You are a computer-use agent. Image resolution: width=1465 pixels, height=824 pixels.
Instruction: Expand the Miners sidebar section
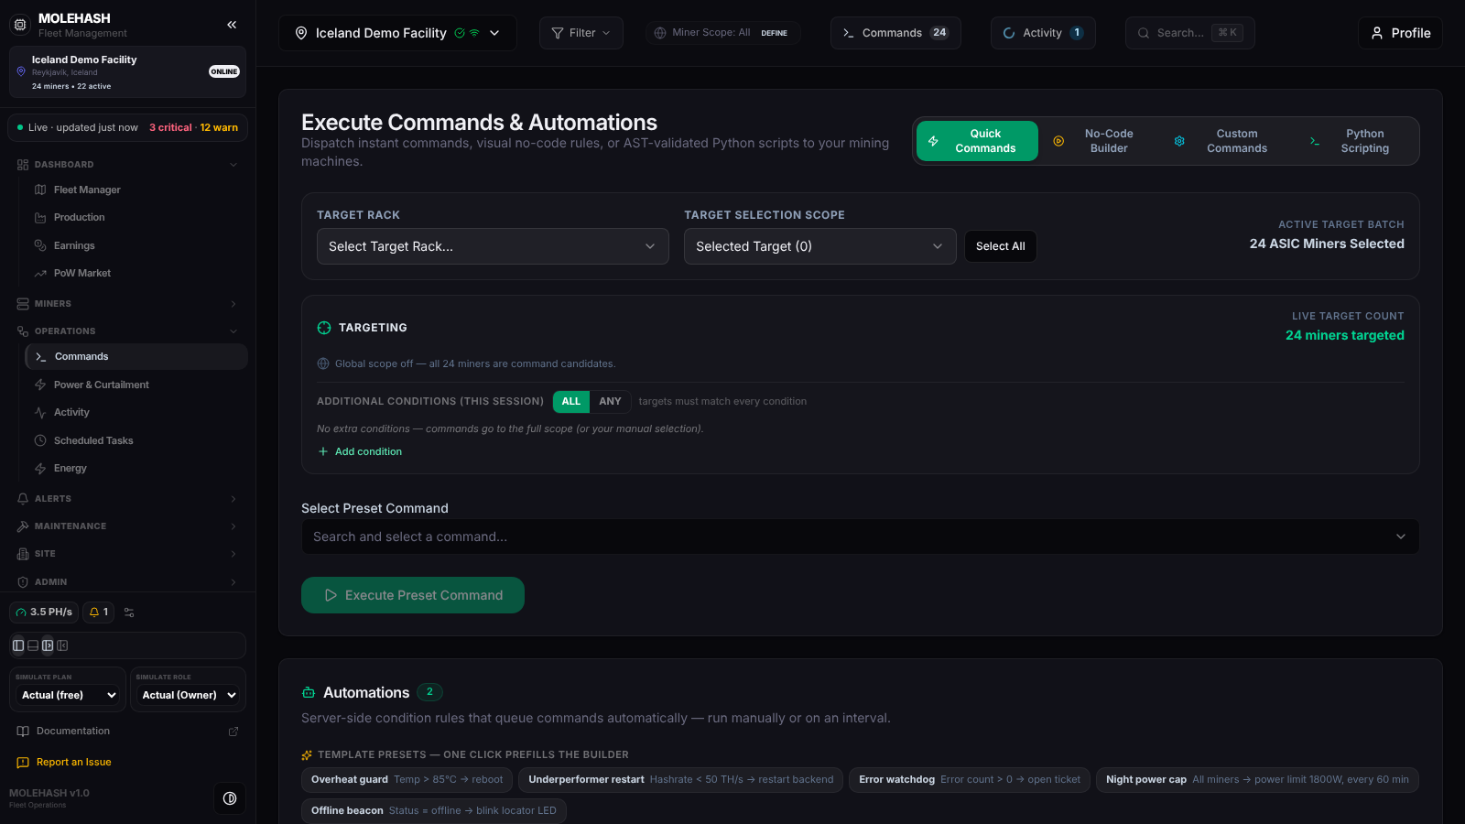coord(127,304)
